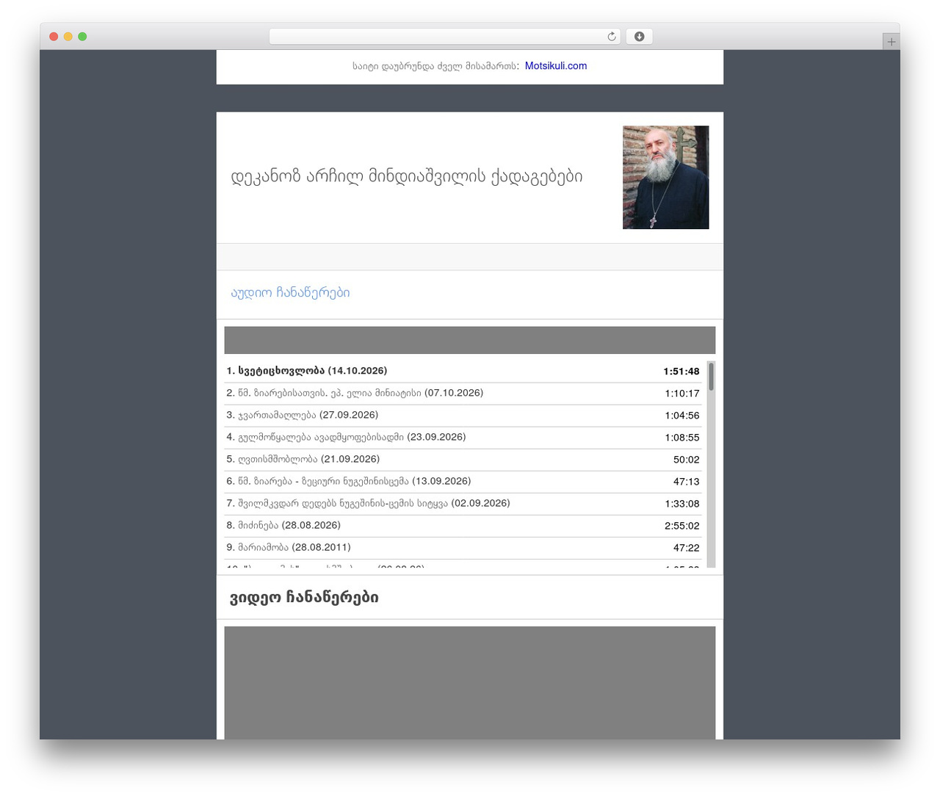Click the აუდიო ჩანაწერები heading
The height and width of the screenshot is (796, 940).
click(x=290, y=293)
